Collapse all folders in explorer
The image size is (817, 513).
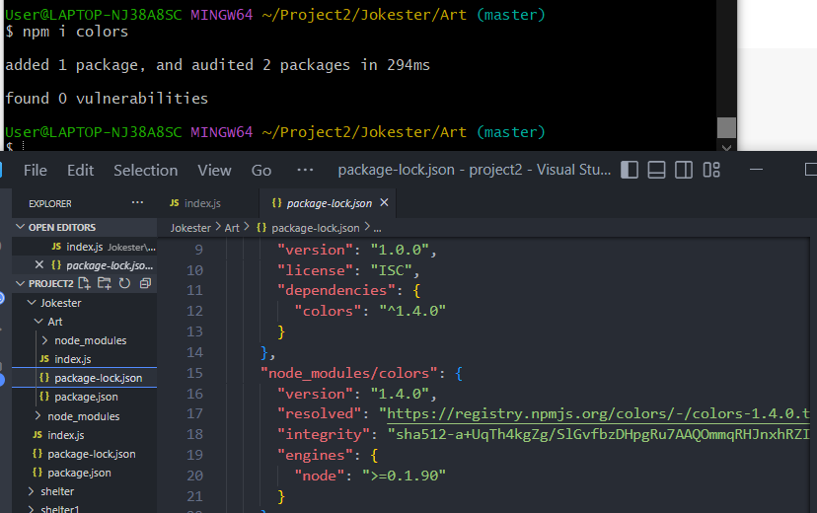(x=145, y=283)
